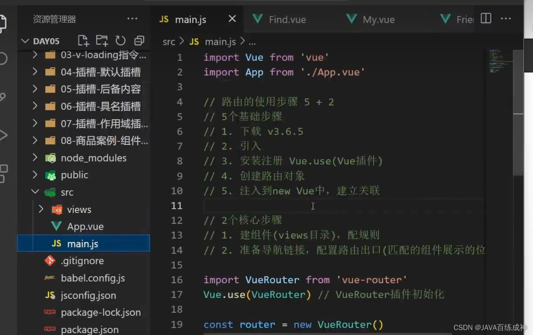Collapse all folders in explorer
The width and height of the screenshot is (533, 335).
[x=139, y=40]
